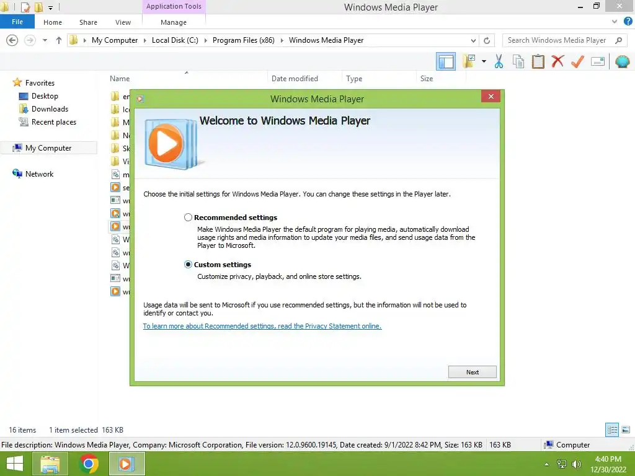Expand the arrow after Program Files (x86) breadcrumb
This screenshot has height=476, width=635.
coord(282,40)
